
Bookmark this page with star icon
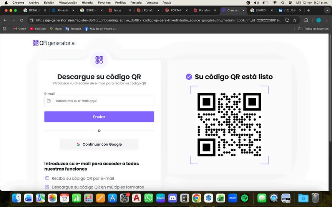click(x=294, y=20)
